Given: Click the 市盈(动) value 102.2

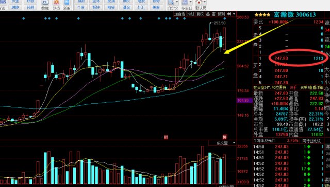Looking at the screenshot, I should click(x=318, y=124).
